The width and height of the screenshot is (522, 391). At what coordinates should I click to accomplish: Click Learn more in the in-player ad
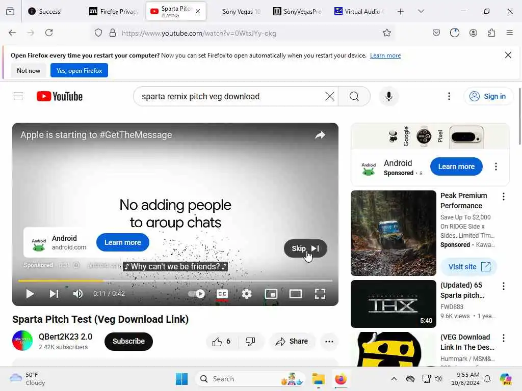click(x=123, y=242)
